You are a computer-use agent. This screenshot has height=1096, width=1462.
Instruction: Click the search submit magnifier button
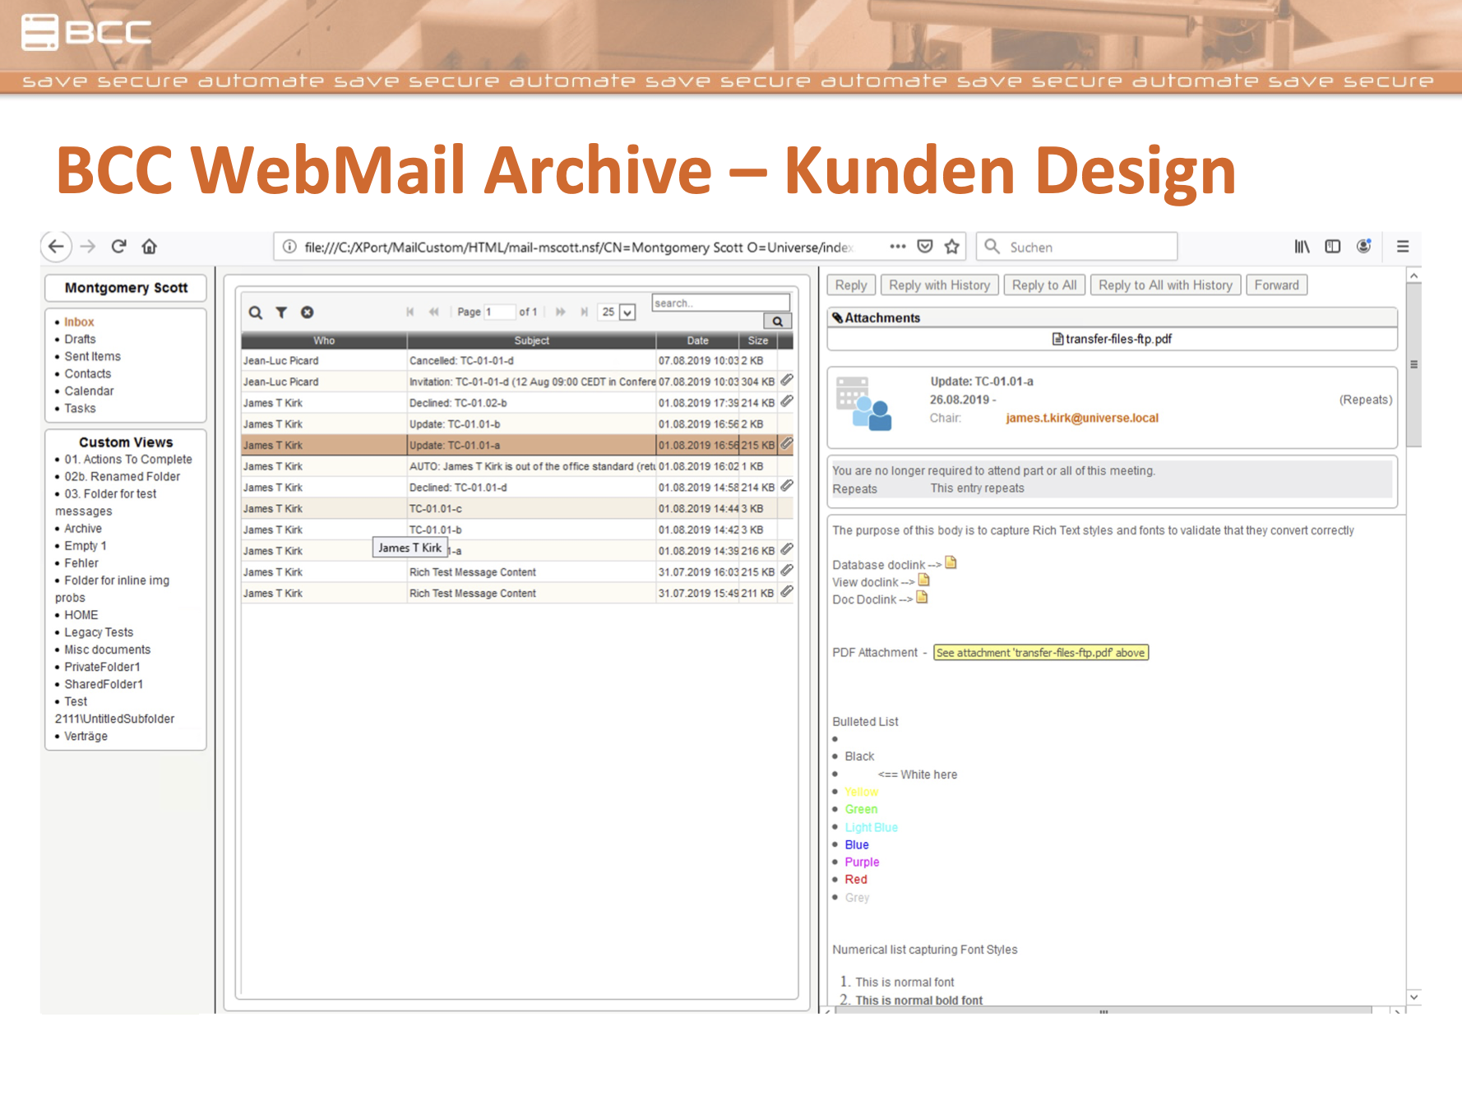pyautogui.click(x=777, y=321)
